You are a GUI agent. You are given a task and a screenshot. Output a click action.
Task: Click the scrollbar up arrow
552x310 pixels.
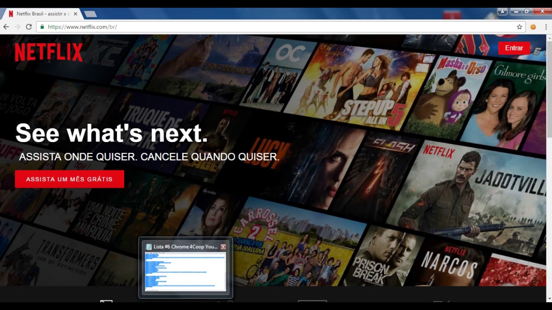549,38
